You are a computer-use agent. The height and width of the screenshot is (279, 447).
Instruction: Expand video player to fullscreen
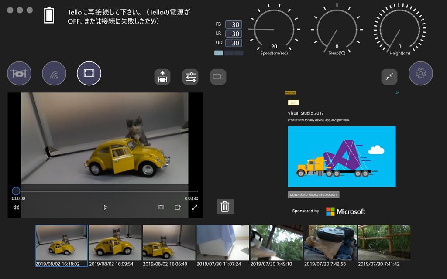coord(195,208)
